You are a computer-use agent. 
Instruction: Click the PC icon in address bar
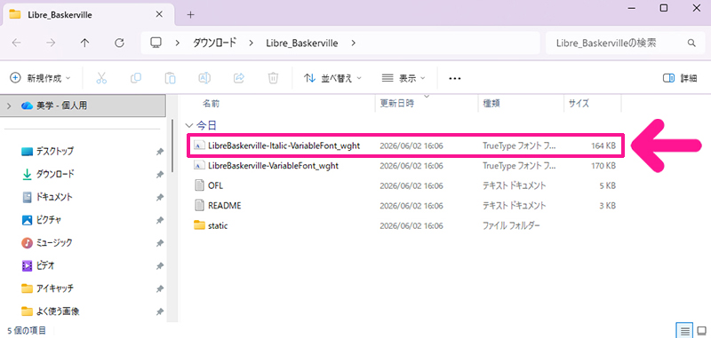156,43
